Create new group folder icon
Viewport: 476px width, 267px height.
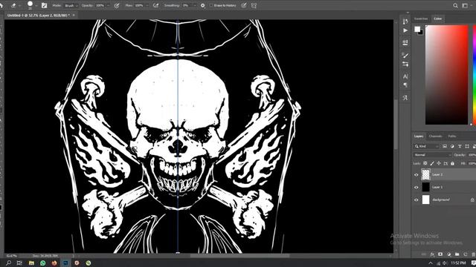pyautogui.click(x=457, y=254)
